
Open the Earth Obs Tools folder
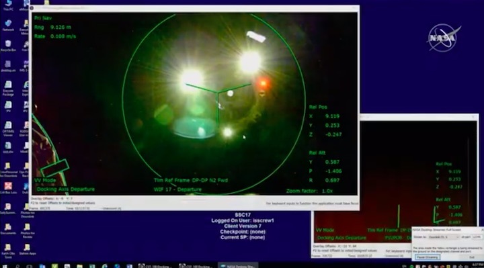(x=8, y=251)
